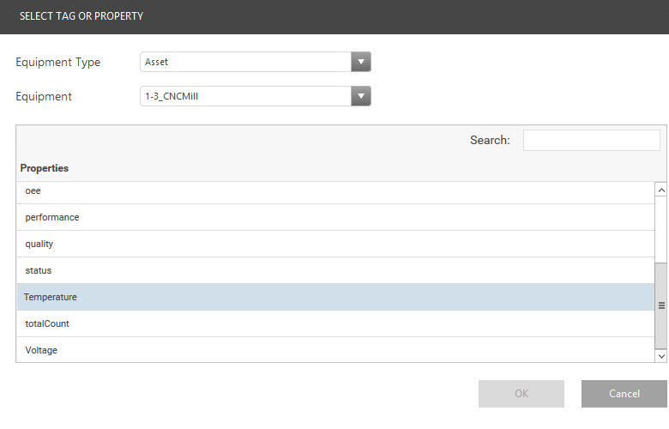The image size is (669, 429).
Task: Click the Equipment Type label
Action: point(57,62)
